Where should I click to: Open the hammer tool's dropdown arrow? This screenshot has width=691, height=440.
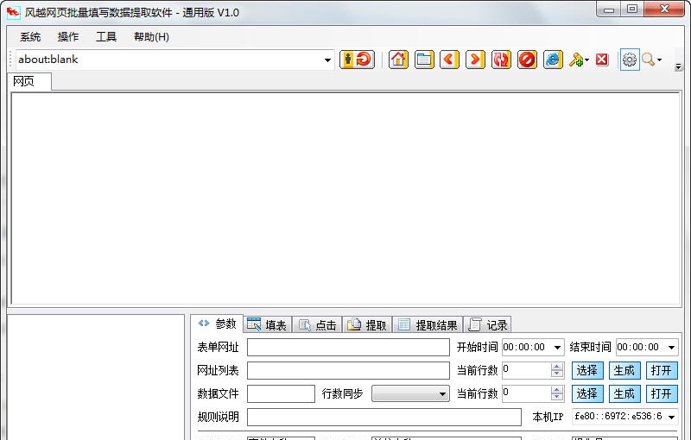tap(586, 60)
